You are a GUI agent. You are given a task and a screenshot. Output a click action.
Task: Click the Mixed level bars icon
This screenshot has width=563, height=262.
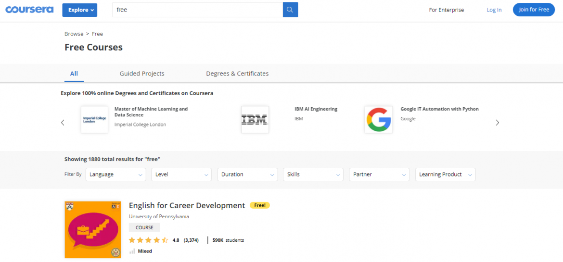point(132,251)
